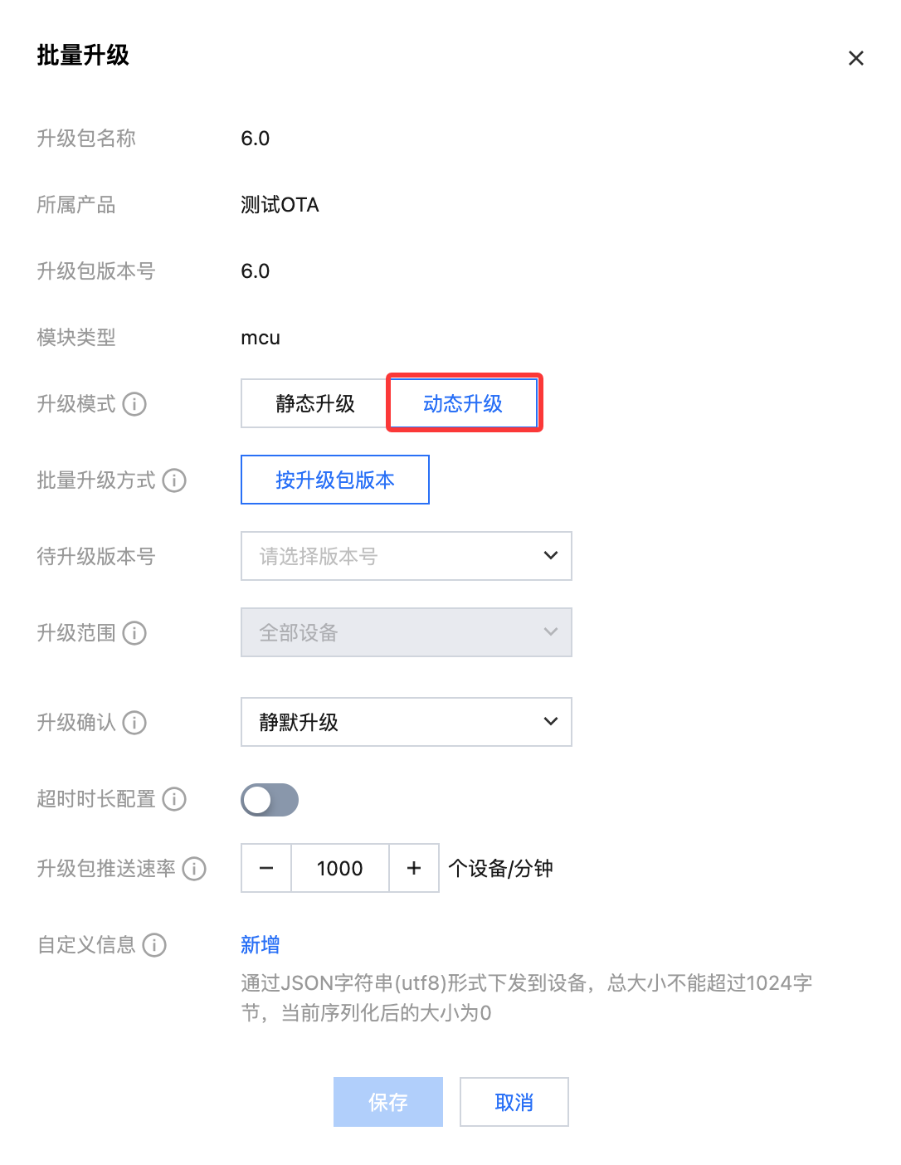Increase push rate with plus button
The height and width of the screenshot is (1165, 901).
pos(414,868)
